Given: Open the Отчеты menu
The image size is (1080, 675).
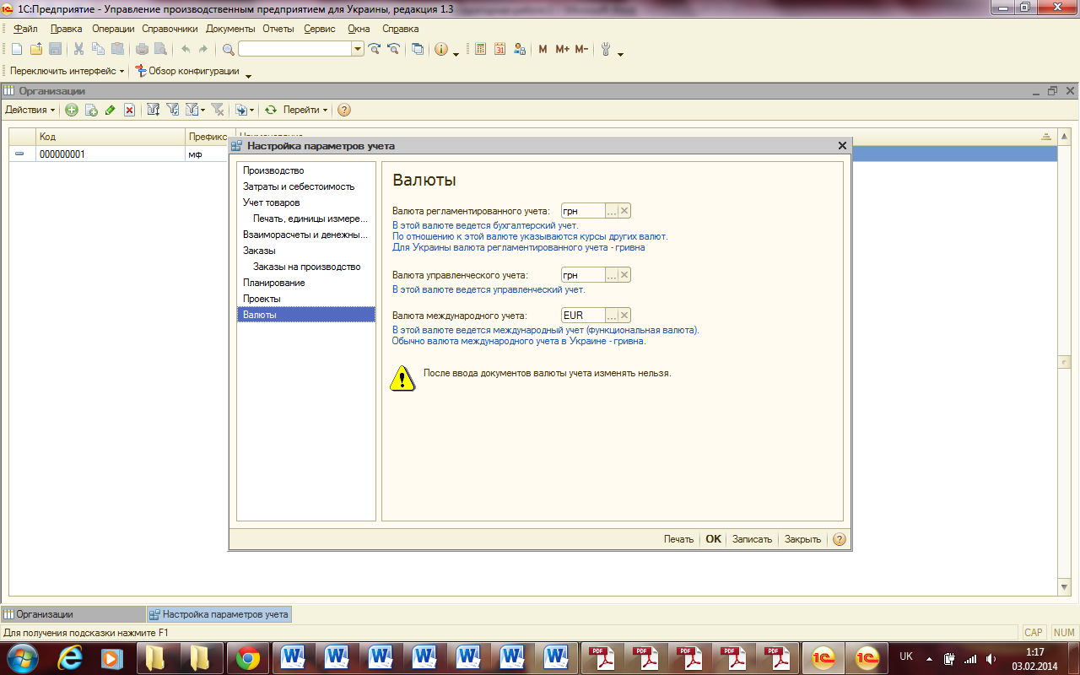Looking at the screenshot, I should point(278,29).
